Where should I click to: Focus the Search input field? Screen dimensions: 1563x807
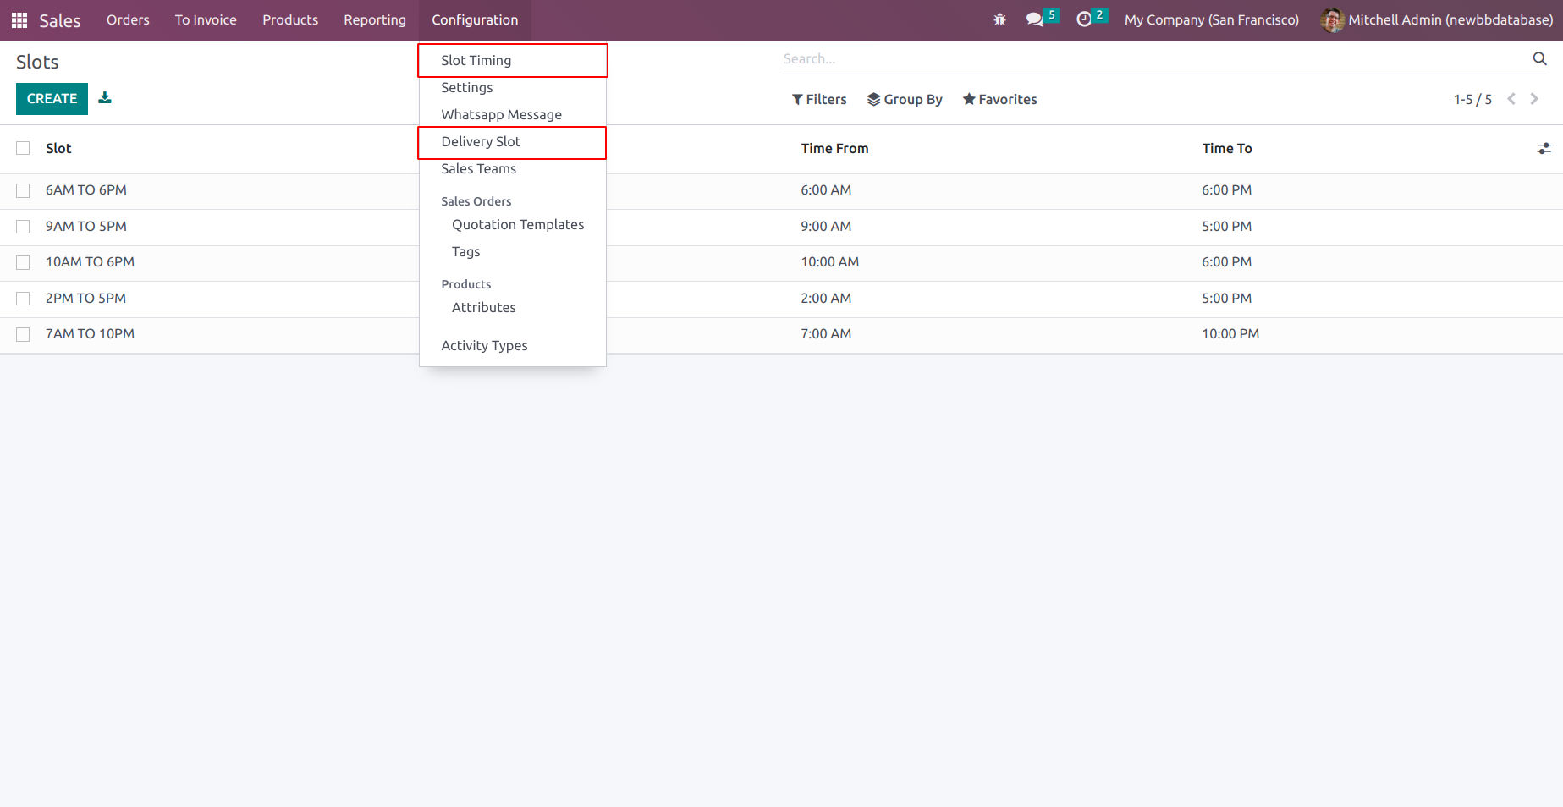pyautogui.click(x=1155, y=58)
